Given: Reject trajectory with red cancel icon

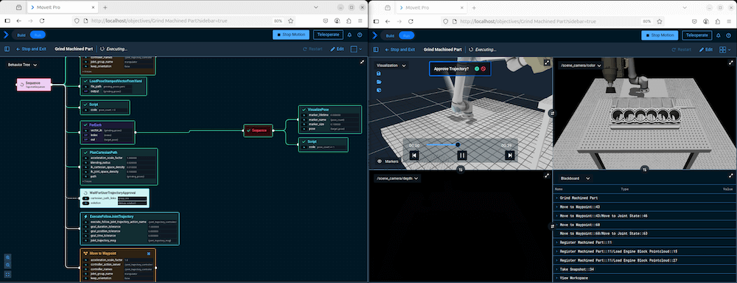Looking at the screenshot, I should (x=483, y=69).
